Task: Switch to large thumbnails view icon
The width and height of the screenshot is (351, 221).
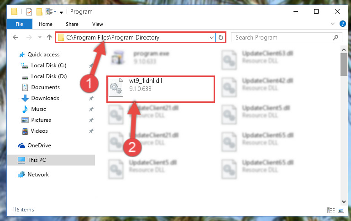Action: (x=341, y=210)
